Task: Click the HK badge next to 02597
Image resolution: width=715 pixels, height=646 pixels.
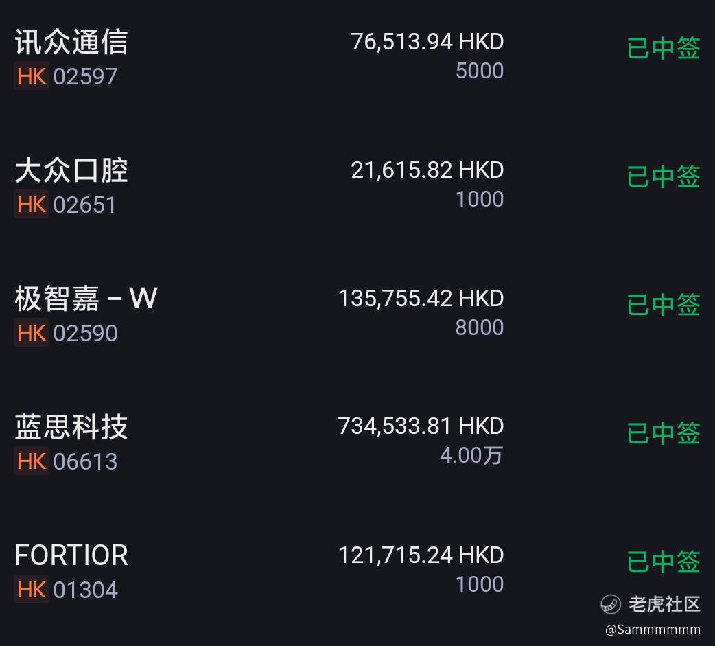Action: (x=32, y=76)
